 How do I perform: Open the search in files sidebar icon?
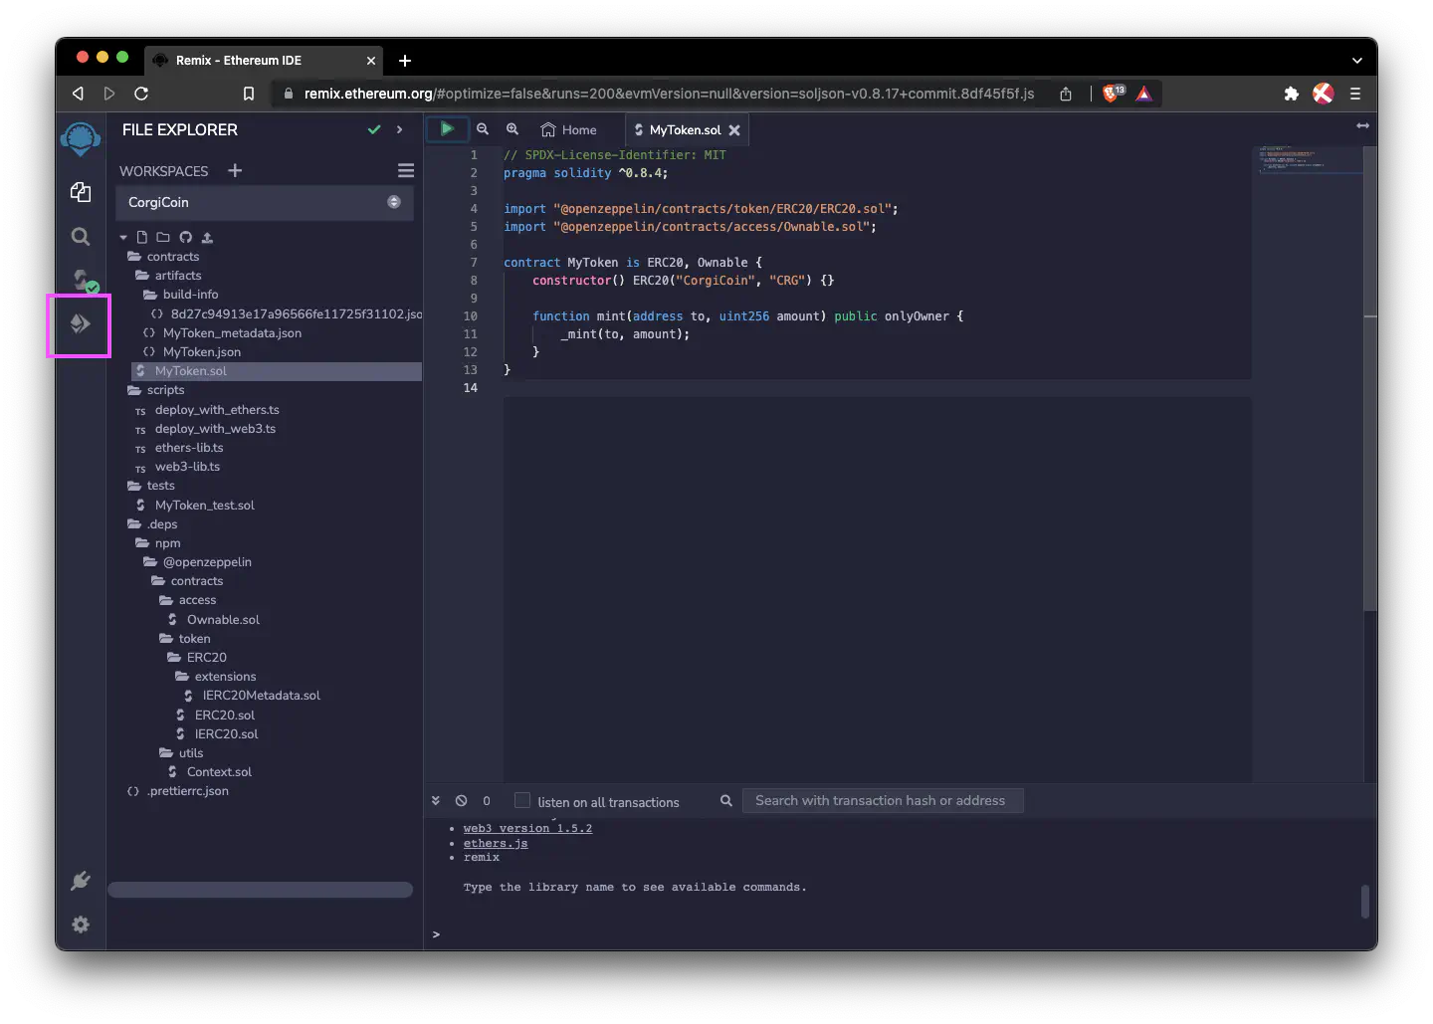tap(81, 237)
